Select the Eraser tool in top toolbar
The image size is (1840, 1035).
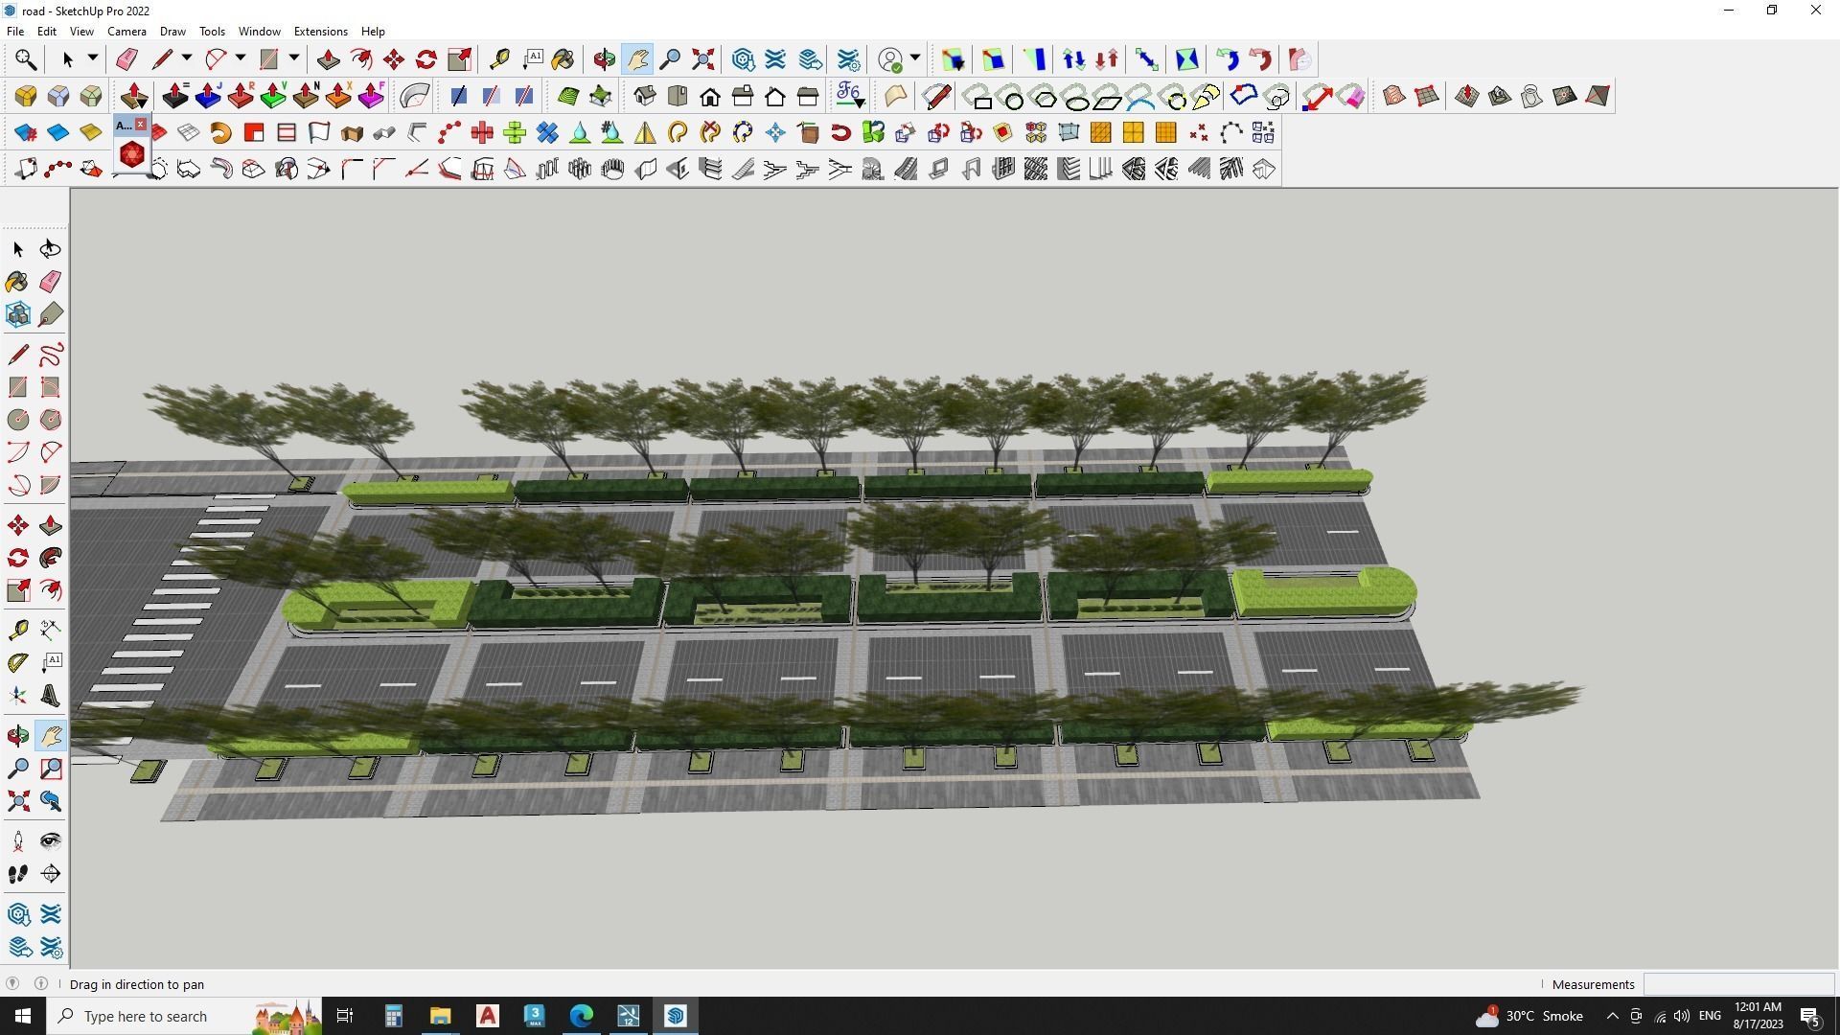126,59
